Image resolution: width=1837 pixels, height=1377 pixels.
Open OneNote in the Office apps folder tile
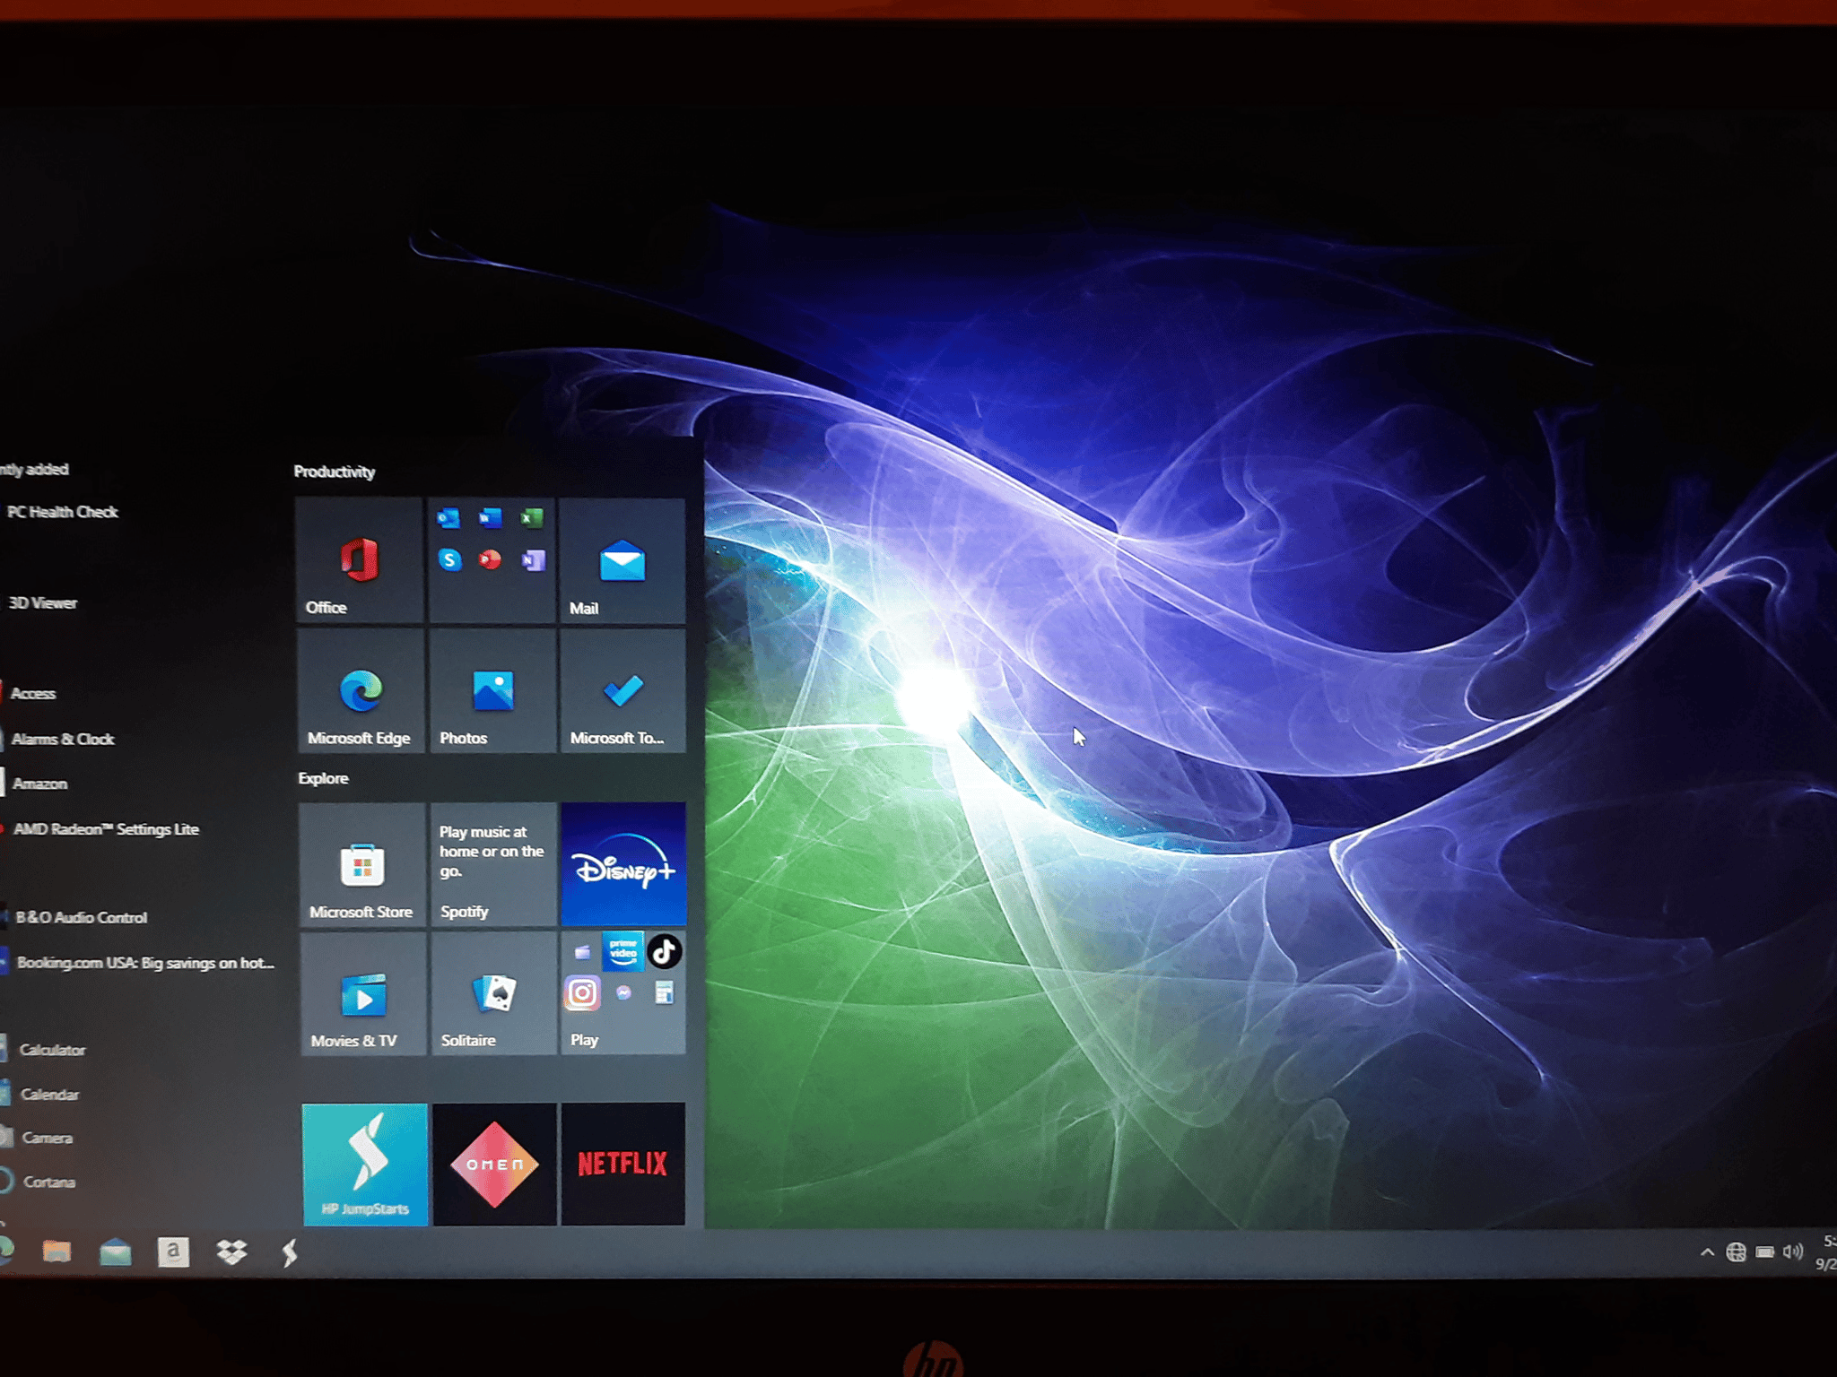pyautogui.click(x=533, y=560)
